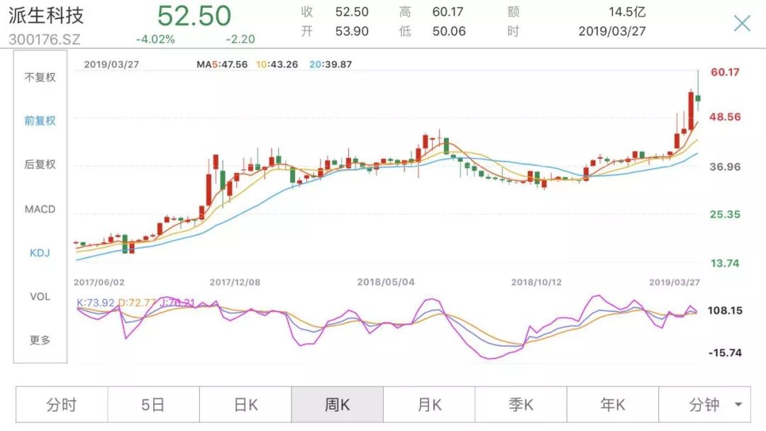This screenshot has width=766, height=431.
Task: Click the percent change -4.02%
Action: (x=155, y=39)
